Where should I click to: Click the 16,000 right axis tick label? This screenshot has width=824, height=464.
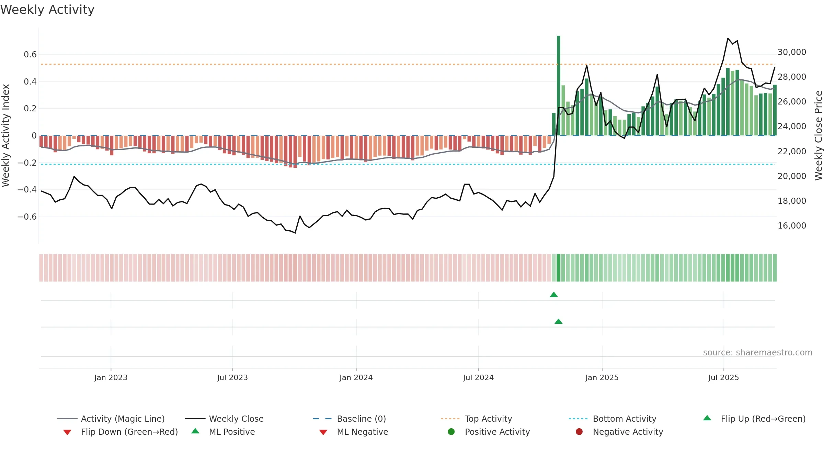click(792, 225)
